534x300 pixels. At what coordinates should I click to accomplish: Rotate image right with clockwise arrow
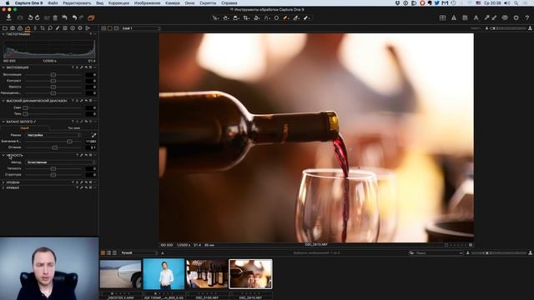pyautogui.click(x=38, y=17)
